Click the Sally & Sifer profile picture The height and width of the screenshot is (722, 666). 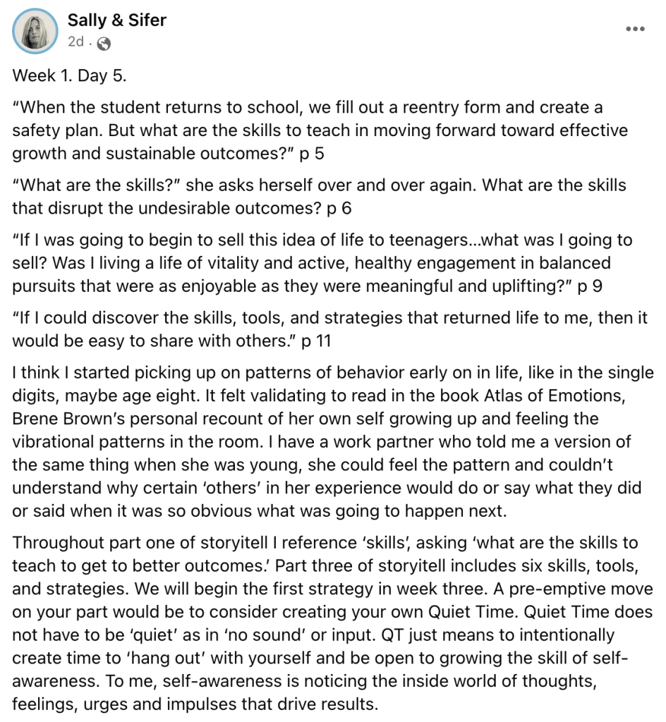tap(35, 30)
